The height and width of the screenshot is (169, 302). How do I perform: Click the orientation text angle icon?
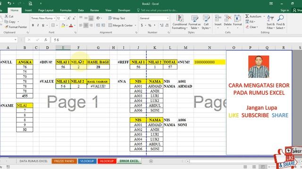click(99, 18)
